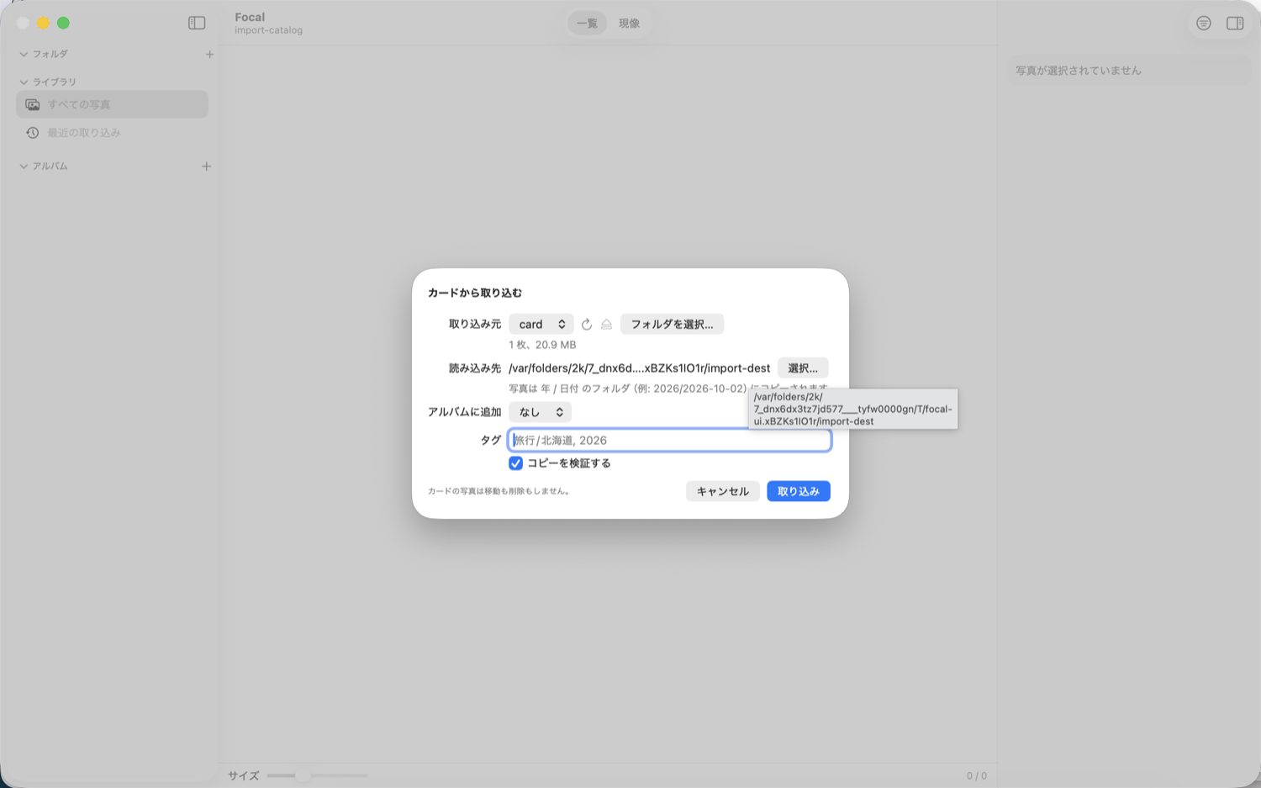Open 最近の取り込み in the sidebar
This screenshot has width=1261, height=788.
click(x=112, y=133)
